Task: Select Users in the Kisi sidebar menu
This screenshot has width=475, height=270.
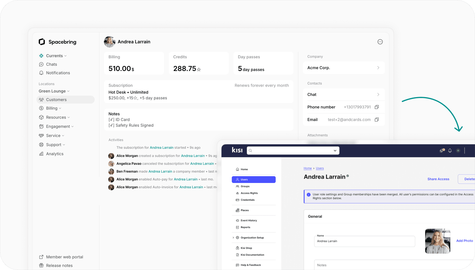Action: (x=244, y=179)
